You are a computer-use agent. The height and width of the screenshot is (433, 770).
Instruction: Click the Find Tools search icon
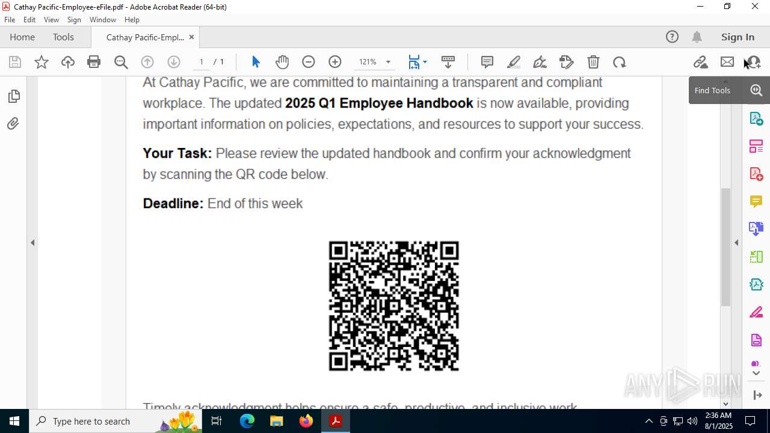756,90
